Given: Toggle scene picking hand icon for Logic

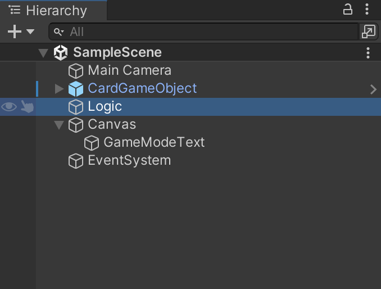Looking at the screenshot, I should 27,107.
